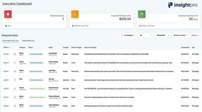Viewport: 202px width, 112px height.
Task: Click Pending Schedule Date badge for Nell Day
Action: 36,80
